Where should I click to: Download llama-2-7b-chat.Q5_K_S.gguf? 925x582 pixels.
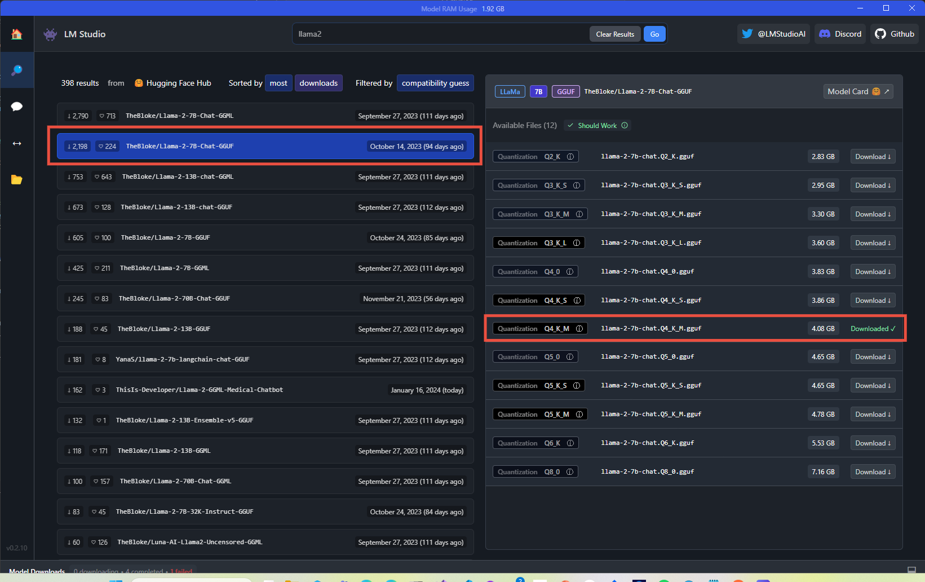click(873, 386)
